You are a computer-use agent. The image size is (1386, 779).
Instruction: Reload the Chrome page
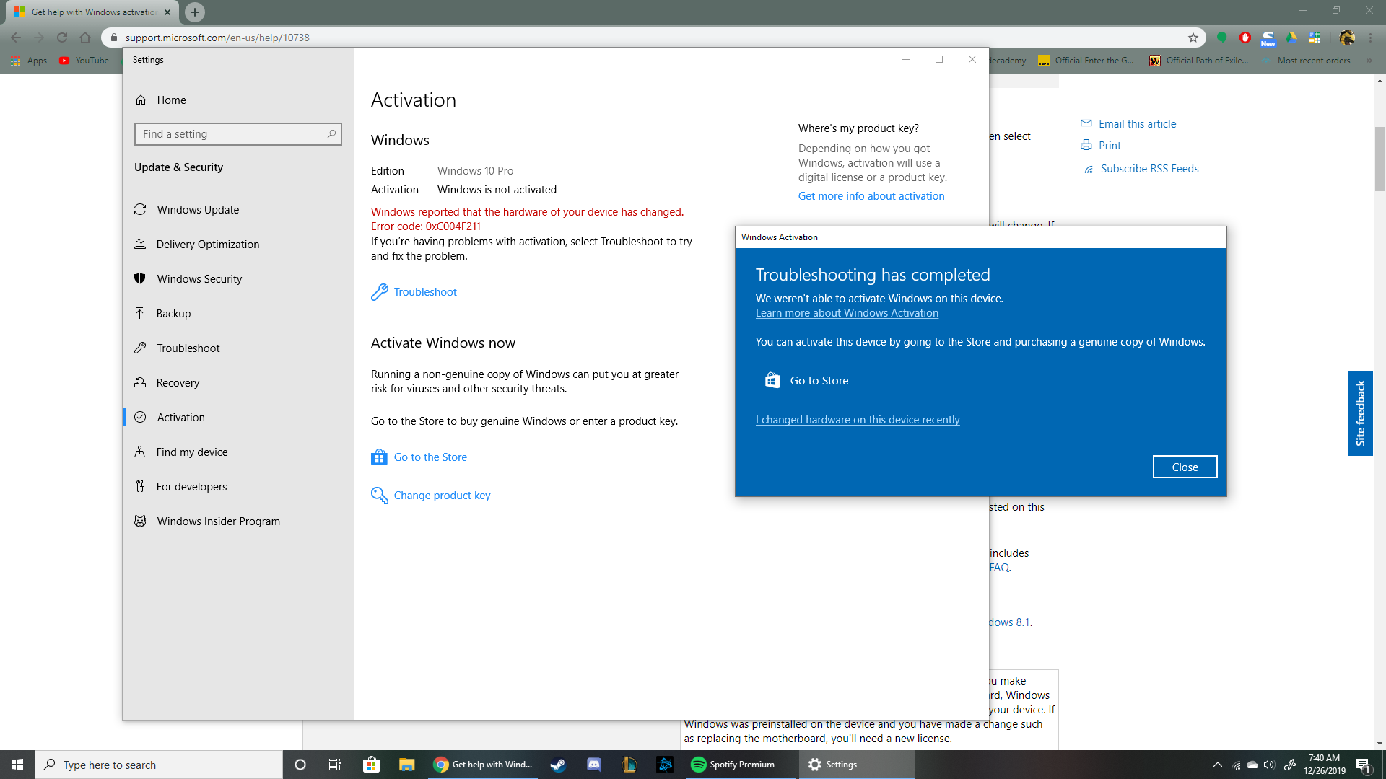coord(62,38)
